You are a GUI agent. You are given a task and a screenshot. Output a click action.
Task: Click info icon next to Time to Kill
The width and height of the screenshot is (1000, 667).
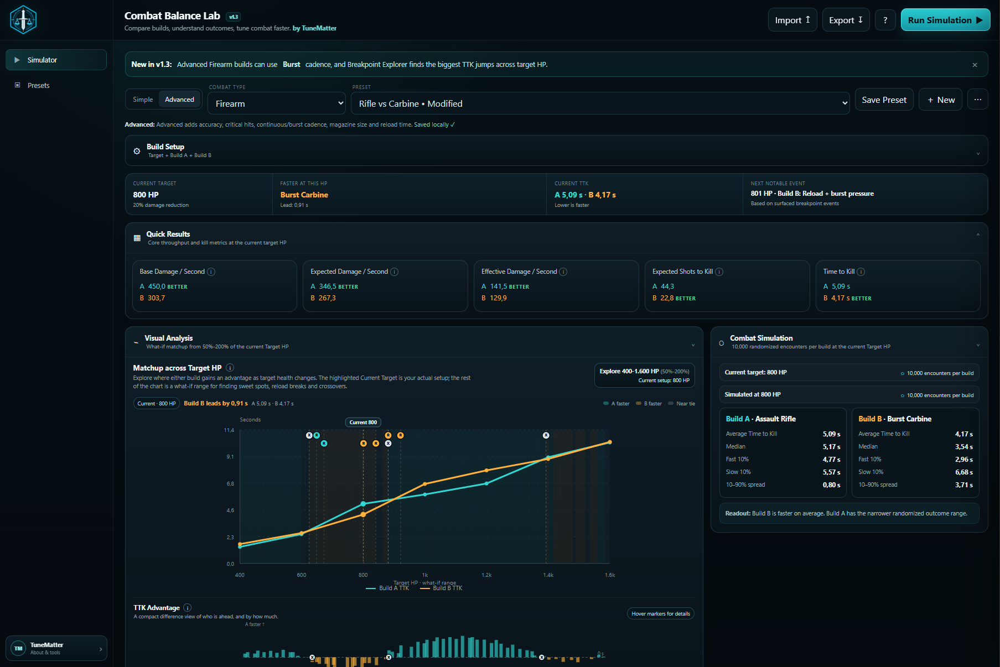[861, 272]
